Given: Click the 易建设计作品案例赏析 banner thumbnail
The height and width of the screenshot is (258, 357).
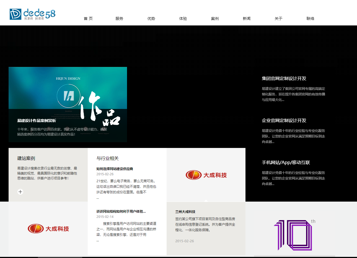Looking at the screenshot, I should coord(68,105).
